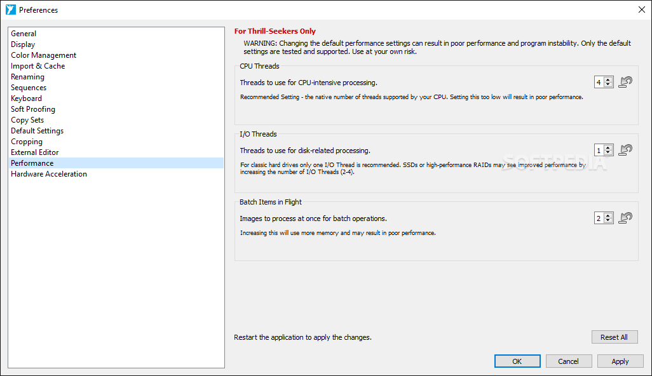
Task: Open External Editor preferences
Action: pos(116,152)
